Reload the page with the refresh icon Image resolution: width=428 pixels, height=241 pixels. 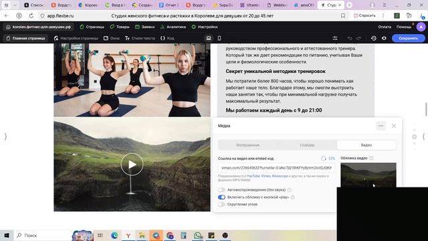[x=31, y=16]
